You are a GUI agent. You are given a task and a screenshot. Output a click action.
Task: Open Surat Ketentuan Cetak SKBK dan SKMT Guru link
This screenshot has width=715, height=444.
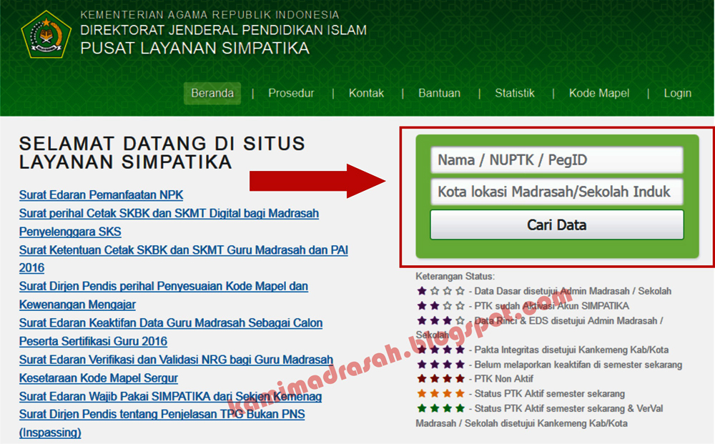click(x=183, y=259)
